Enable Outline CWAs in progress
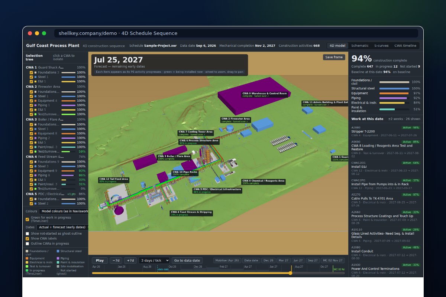 pos(27,244)
